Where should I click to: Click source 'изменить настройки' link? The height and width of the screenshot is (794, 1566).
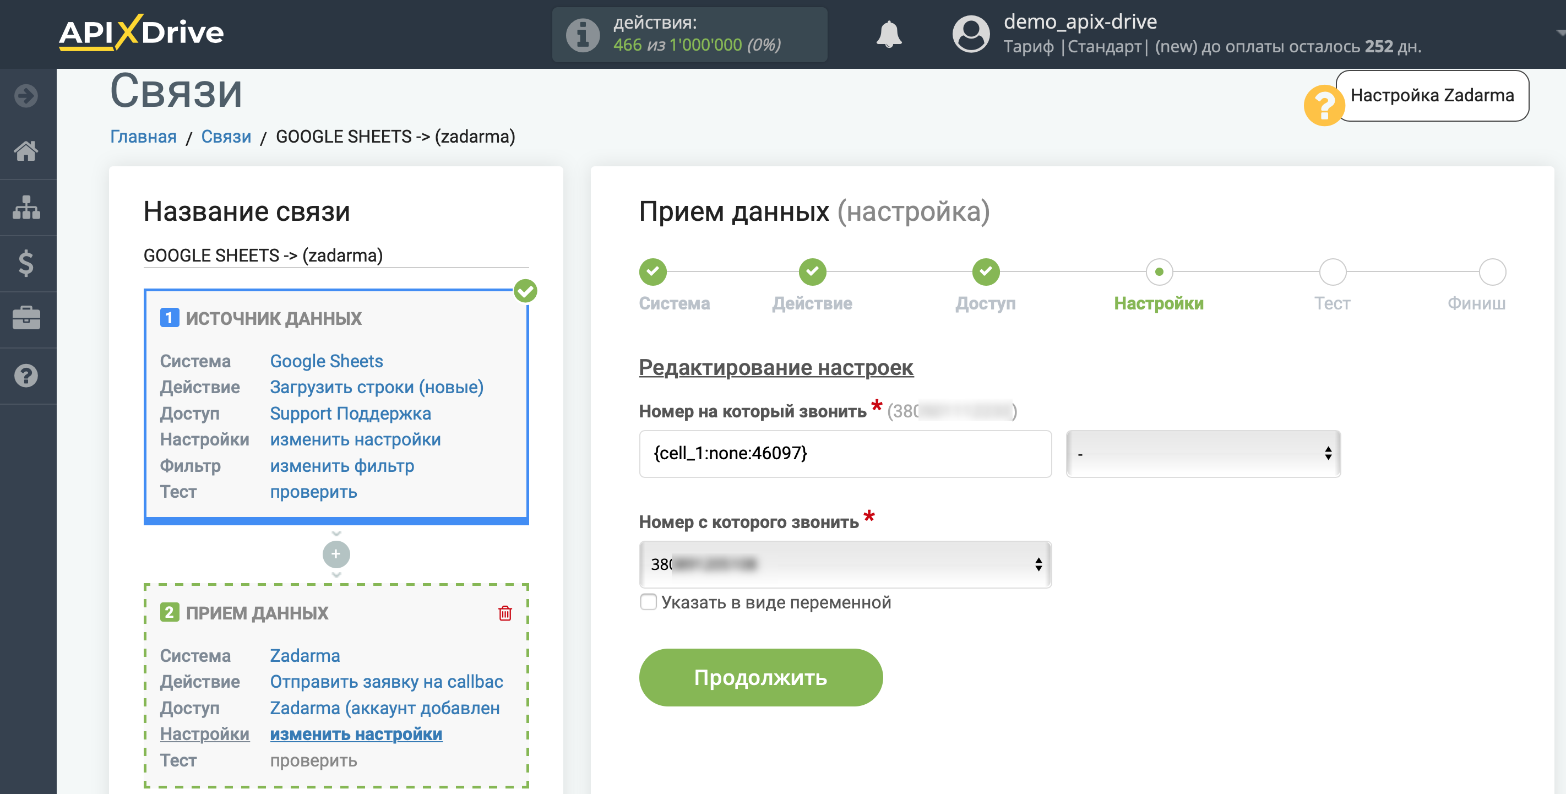click(x=356, y=439)
